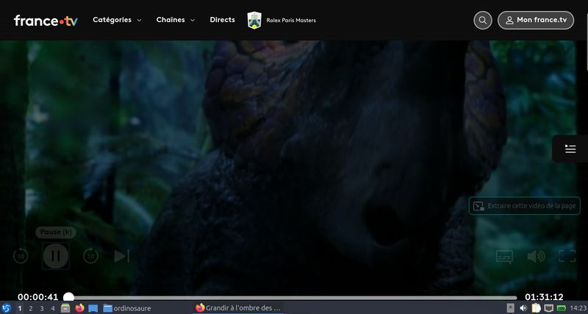
Task: Click the system volume tray icon
Action: click(x=523, y=308)
